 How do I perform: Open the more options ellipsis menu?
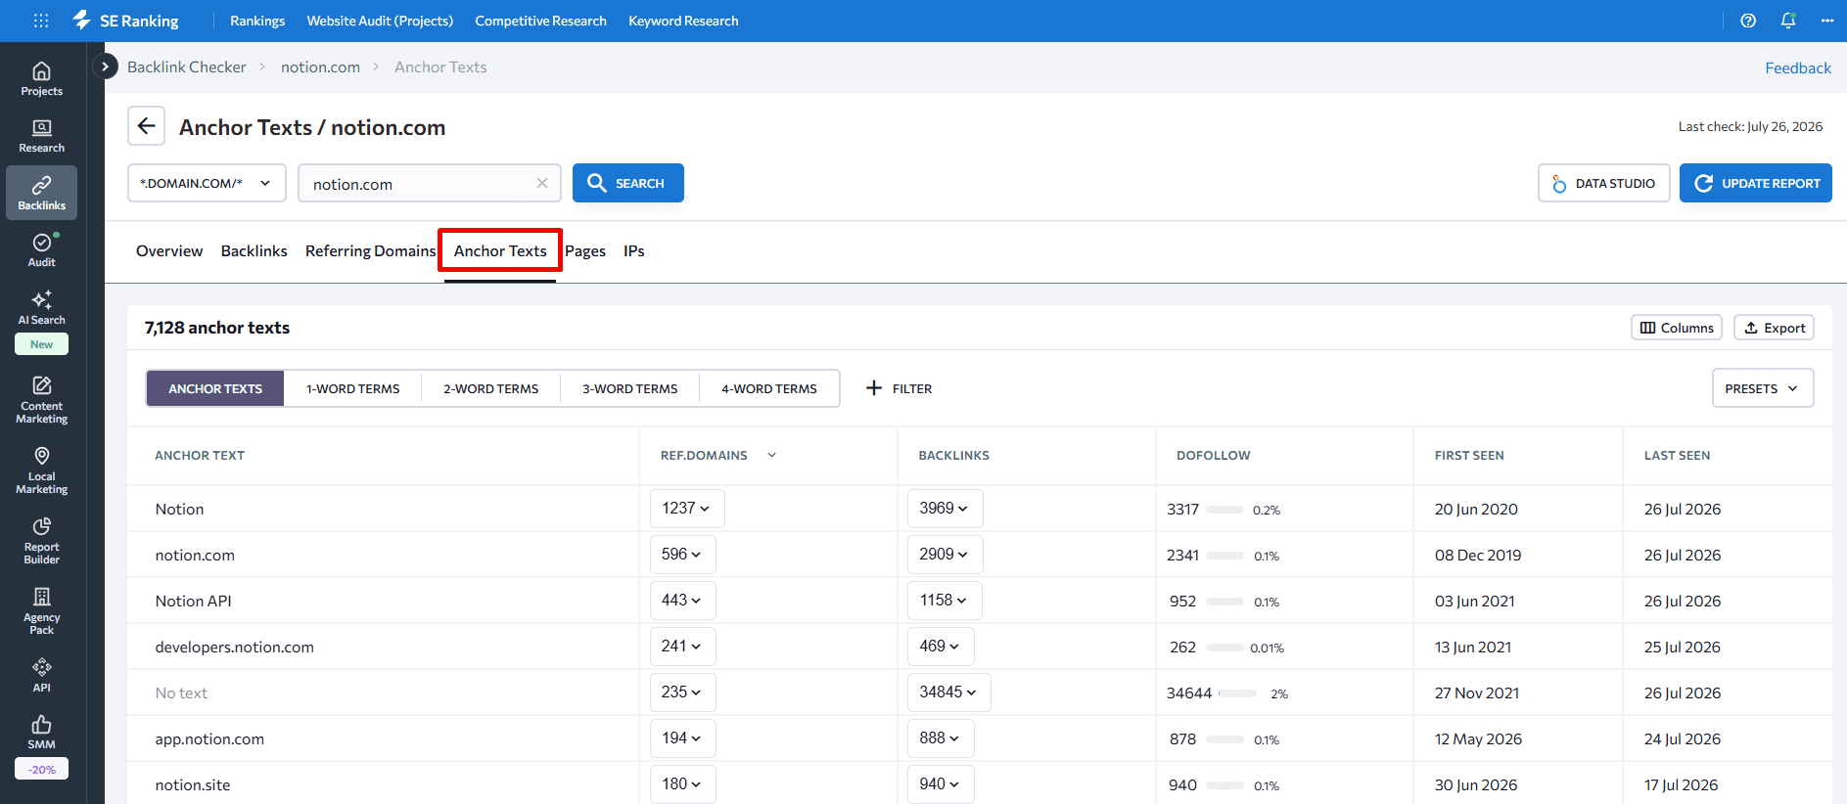pos(1827,21)
